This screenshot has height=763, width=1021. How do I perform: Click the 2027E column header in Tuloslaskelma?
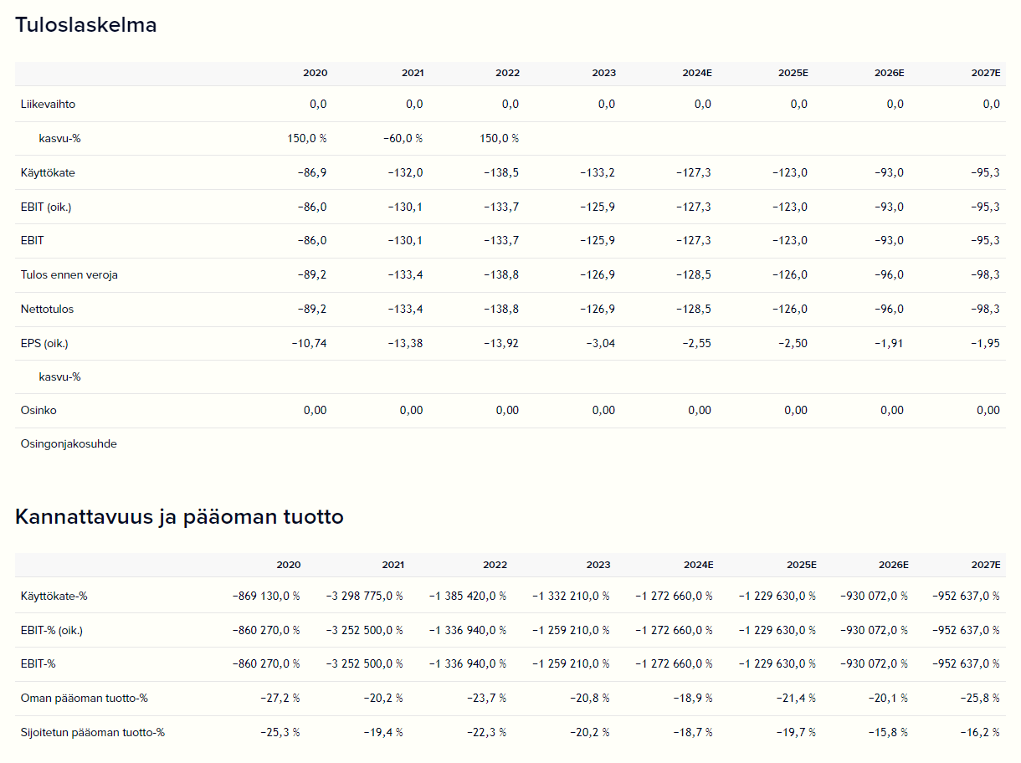pos(986,74)
